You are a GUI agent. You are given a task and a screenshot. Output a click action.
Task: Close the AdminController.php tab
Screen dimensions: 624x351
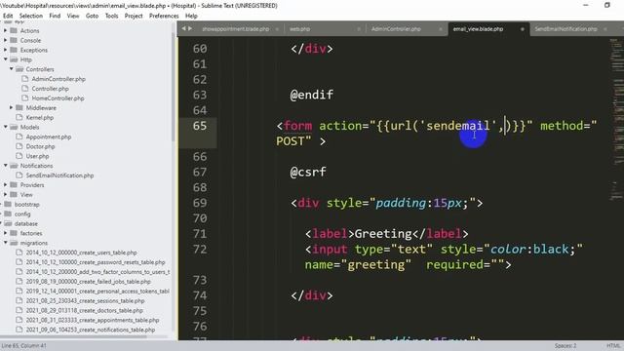pos(440,29)
